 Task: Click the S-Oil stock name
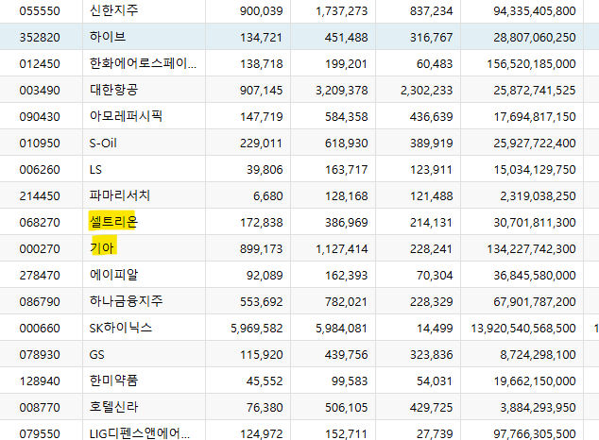pos(103,144)
